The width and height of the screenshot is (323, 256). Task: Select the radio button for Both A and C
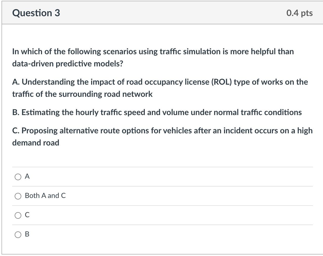18,196
